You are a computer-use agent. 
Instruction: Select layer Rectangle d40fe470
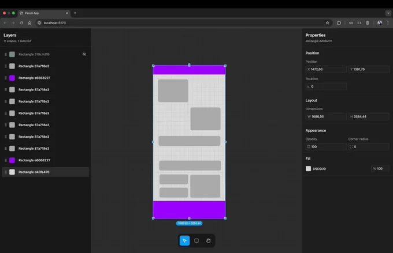pyautogui.click(x=45, y=172)
